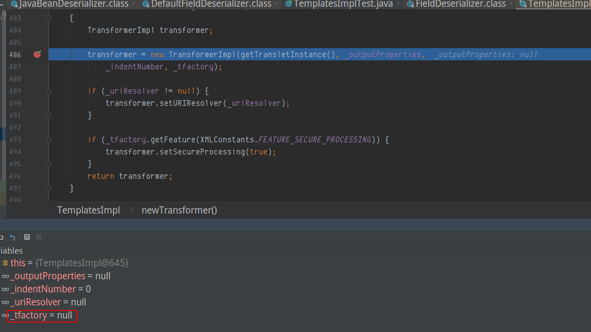Click the class file icon on FieldDeserializer.class tab
The image size is (591, 332).
410,4
